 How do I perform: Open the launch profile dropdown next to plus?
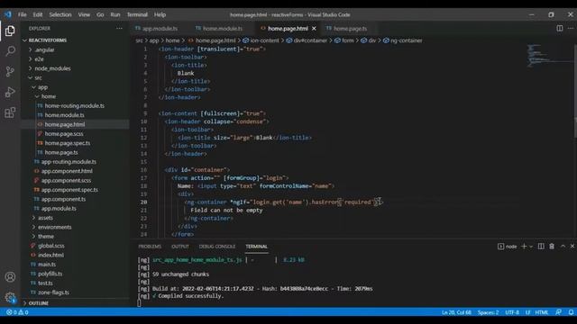coord(531,247)
